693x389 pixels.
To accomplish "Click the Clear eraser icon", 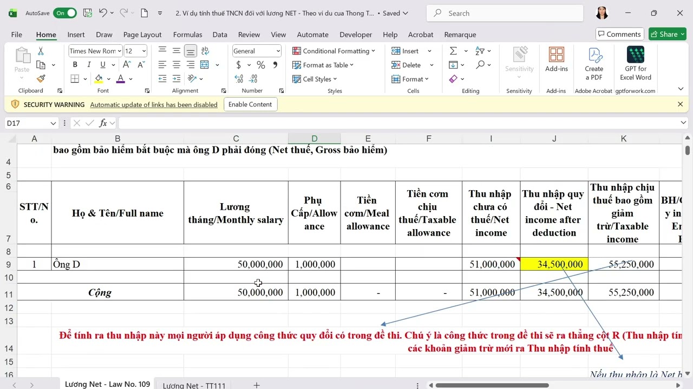I will 453,79.
